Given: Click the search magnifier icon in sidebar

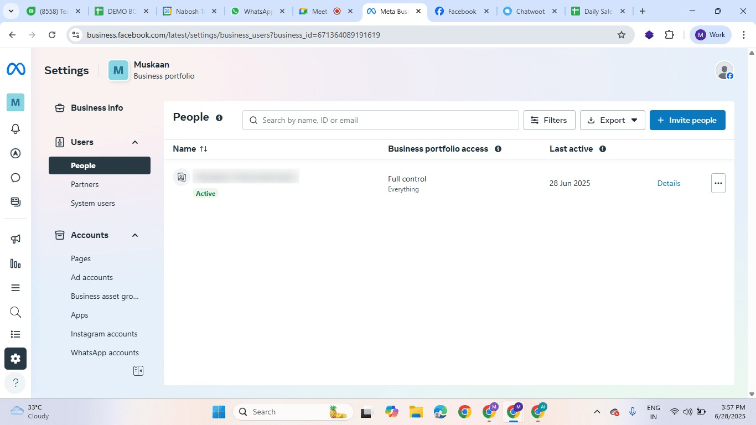Looking at the screenshot, I should (15, 312).
